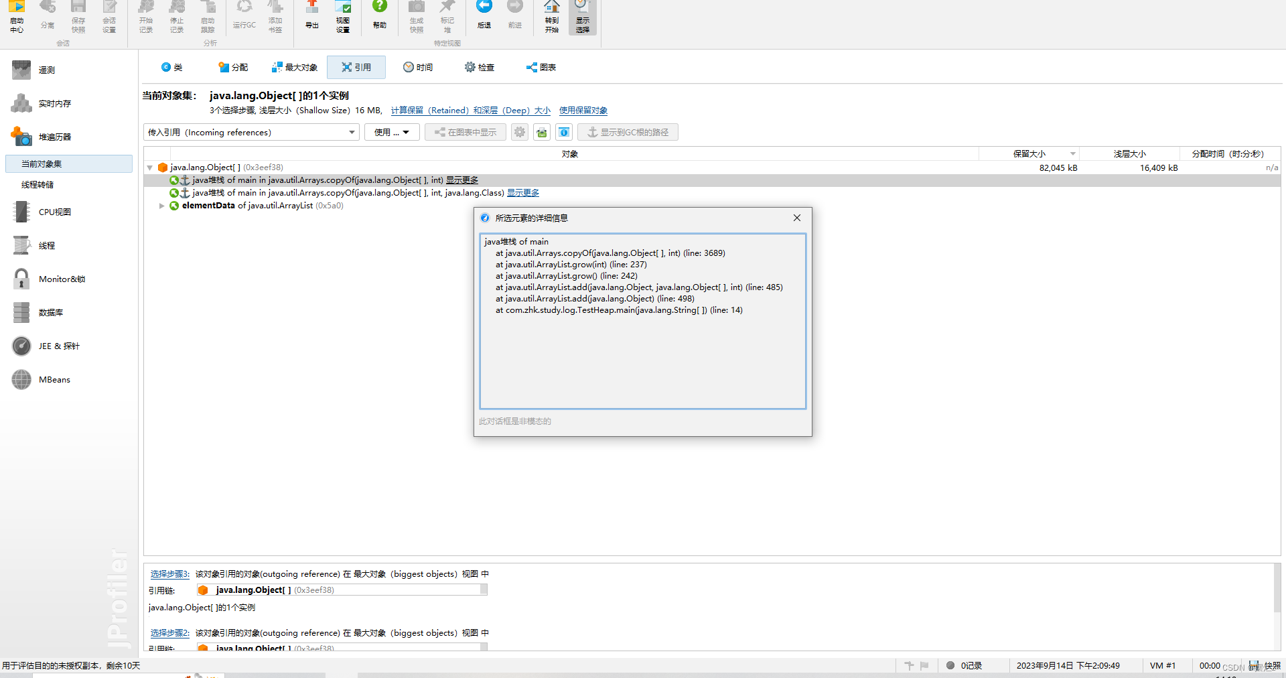This screenshot has height=678, width=1286.
Task: Open the 遥测 (Telemetry) sidebar section
Action: (x=47, y=70)
